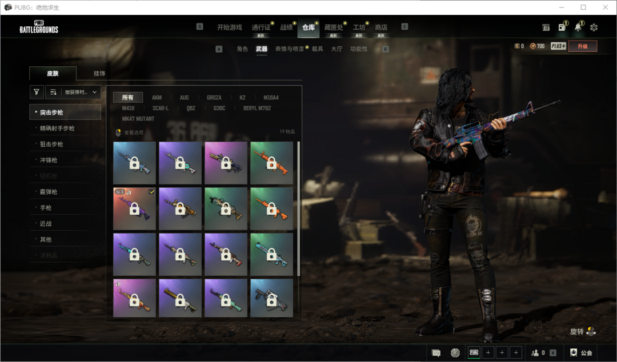Open the 商店 store menu
The height and width of the screenshot is (362, 617).
click(x=381, y=27)
